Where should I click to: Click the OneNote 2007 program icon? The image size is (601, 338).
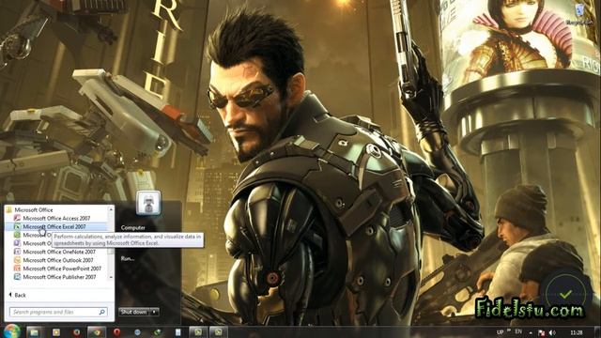(17, 252)
